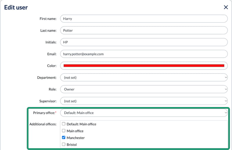Open the Supervisor dropdown
232x150 pixels.
[x=144, y=101]
